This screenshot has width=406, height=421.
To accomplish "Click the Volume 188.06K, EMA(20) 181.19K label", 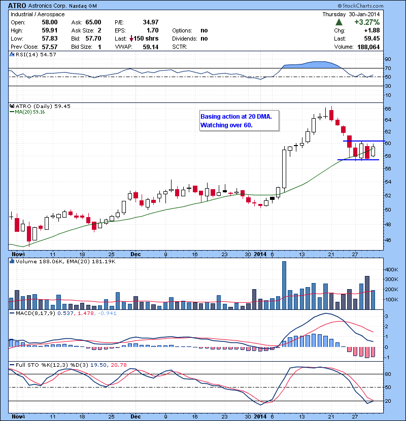I will (65, 261).
